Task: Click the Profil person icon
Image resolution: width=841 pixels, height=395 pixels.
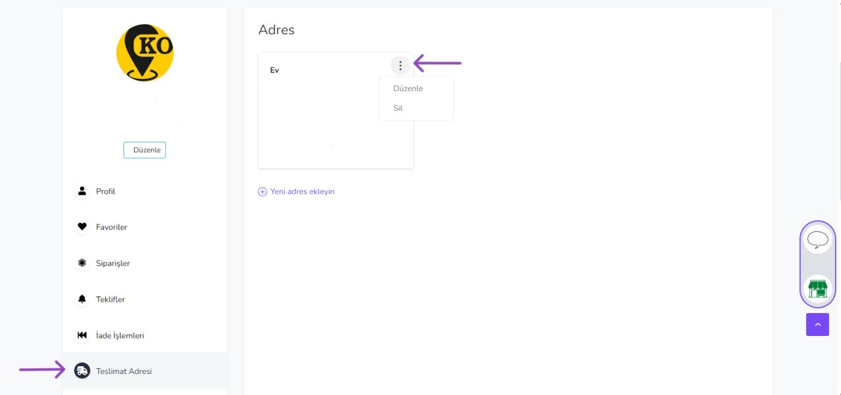Action: (82, 191)
